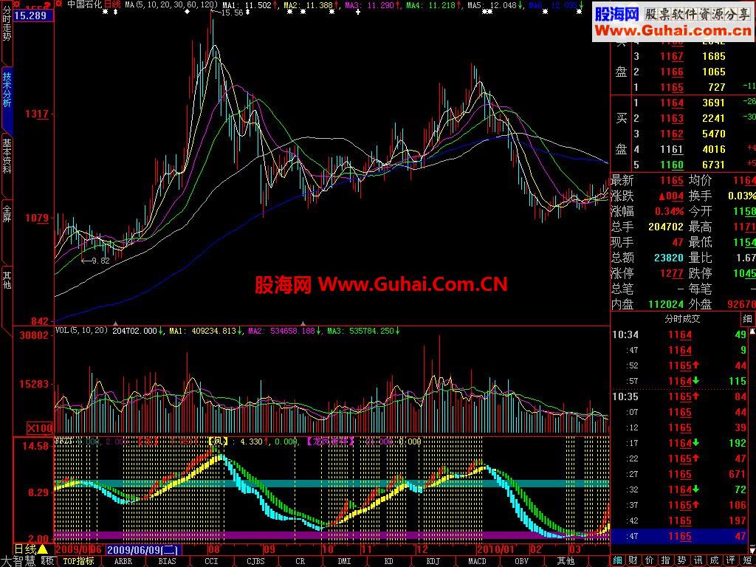Click the down arrow of the trade list scrollbar
The image size is (756, 567).
click(752, 549)
